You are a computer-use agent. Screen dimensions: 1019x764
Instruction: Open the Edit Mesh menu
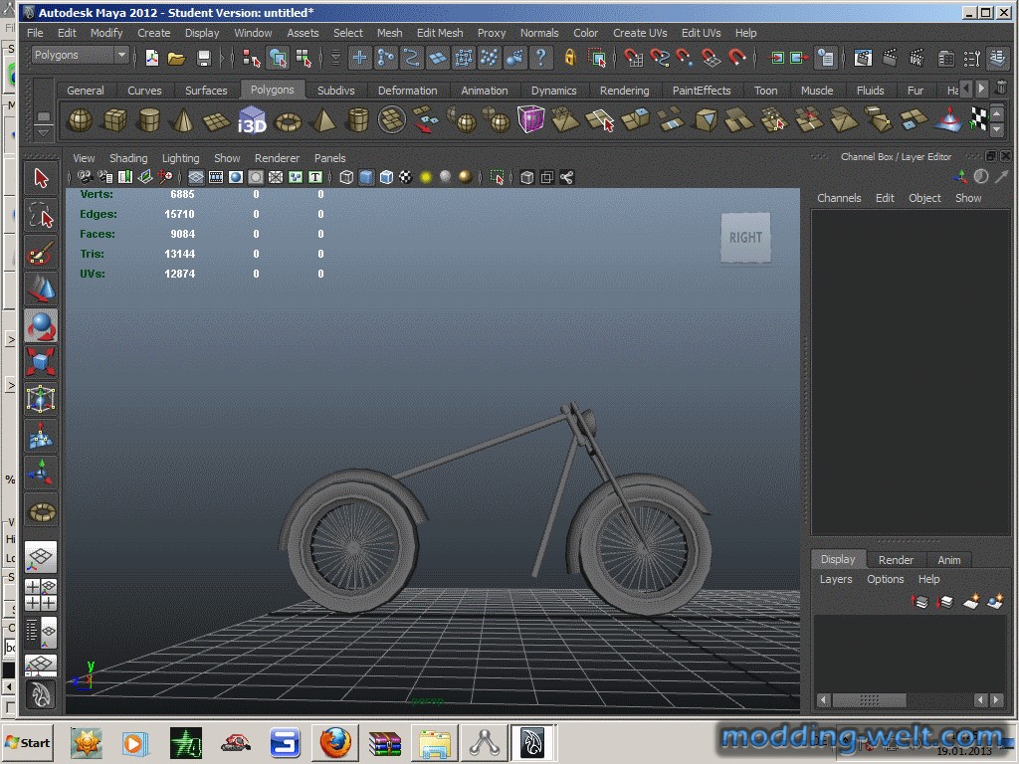click(440, 33)
